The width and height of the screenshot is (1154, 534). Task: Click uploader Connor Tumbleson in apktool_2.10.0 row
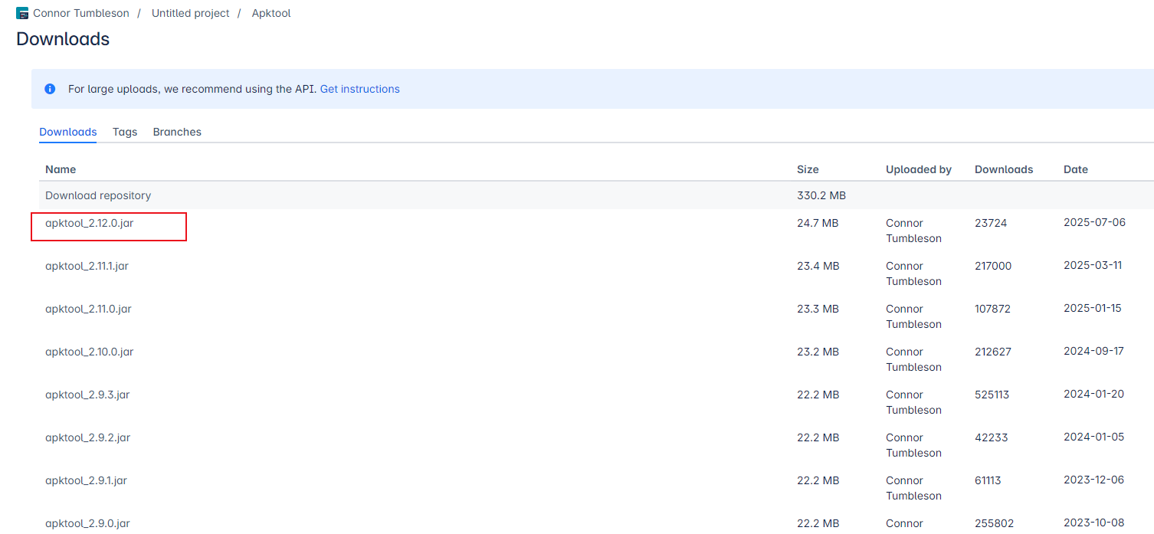(913, 359)
